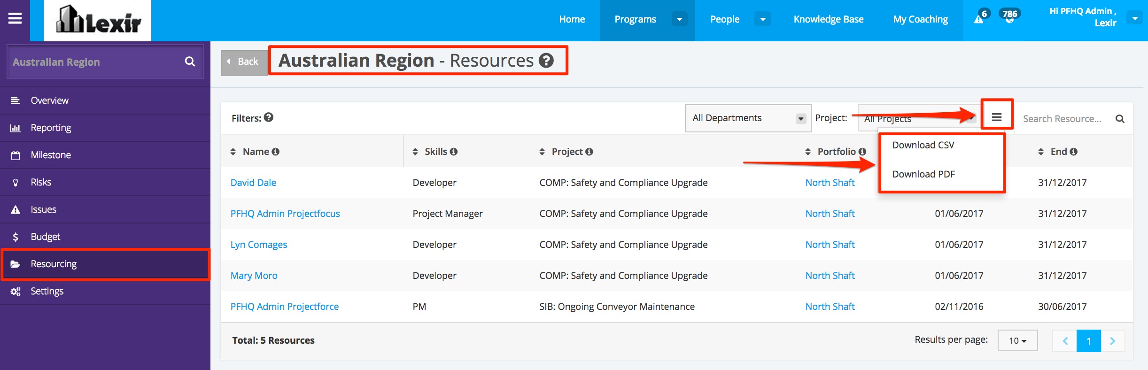Select Download PDF from menu
This screenshot has width=1148, height=370.
923,174
